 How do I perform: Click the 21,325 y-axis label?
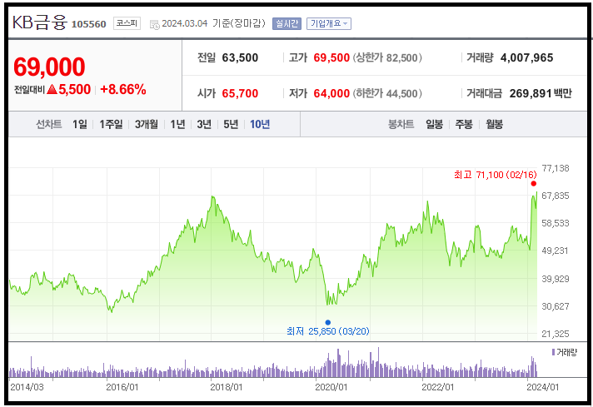pyautogui.click(x=556, y=334)
